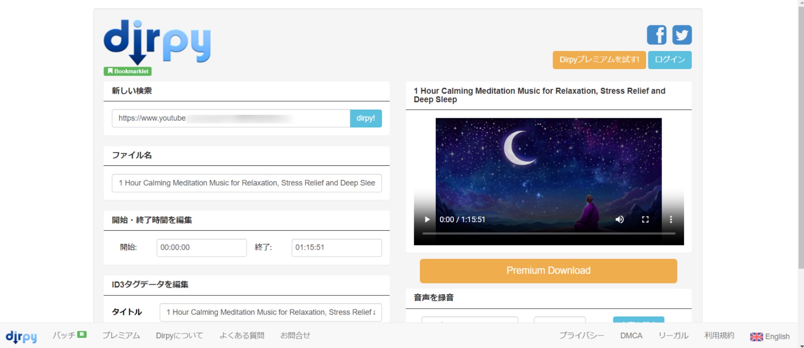Open the Dirpy Twitter page icon

tap(682, 35)
